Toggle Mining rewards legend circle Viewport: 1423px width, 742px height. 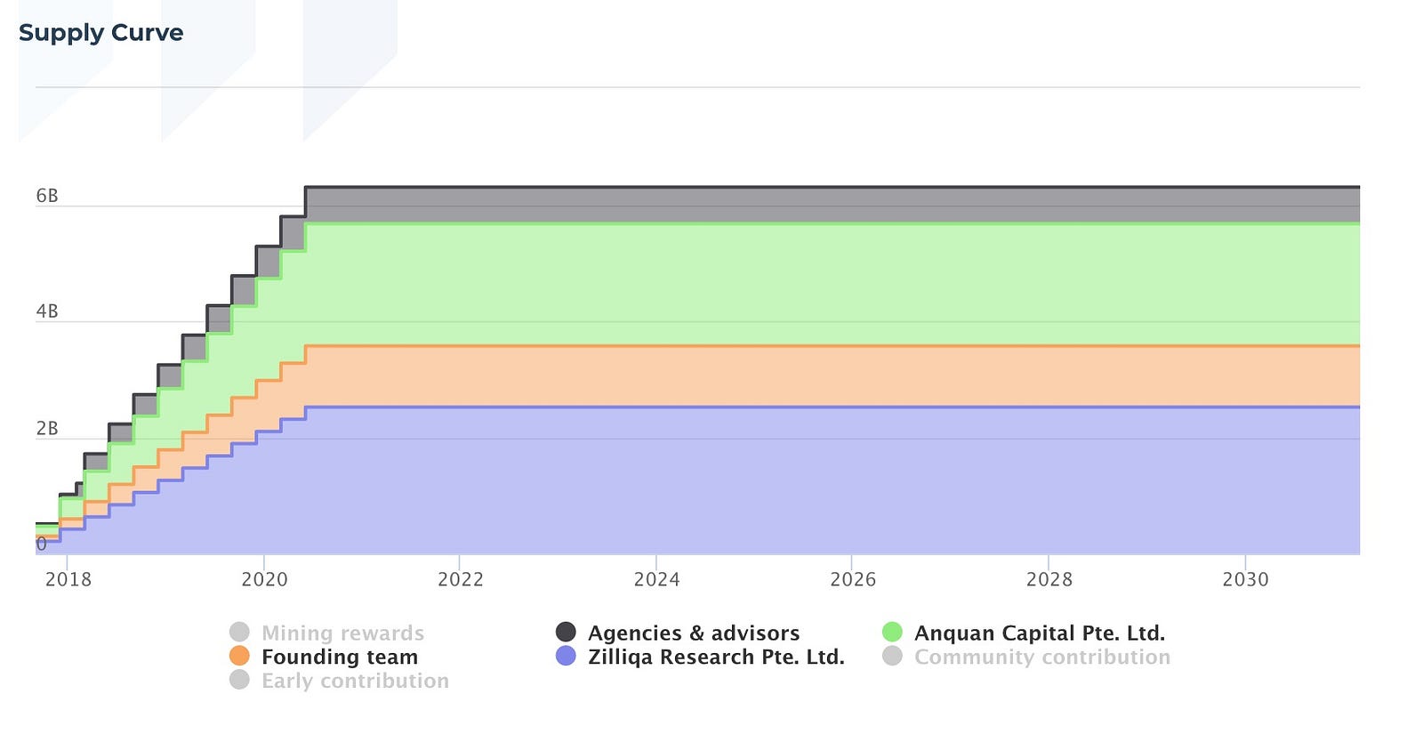[239, 633]
